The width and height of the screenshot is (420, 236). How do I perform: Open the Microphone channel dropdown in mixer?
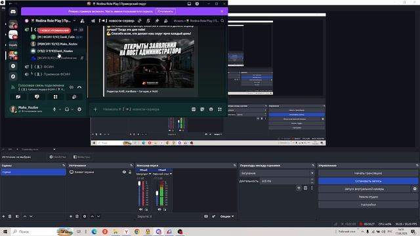coord(150,174)
